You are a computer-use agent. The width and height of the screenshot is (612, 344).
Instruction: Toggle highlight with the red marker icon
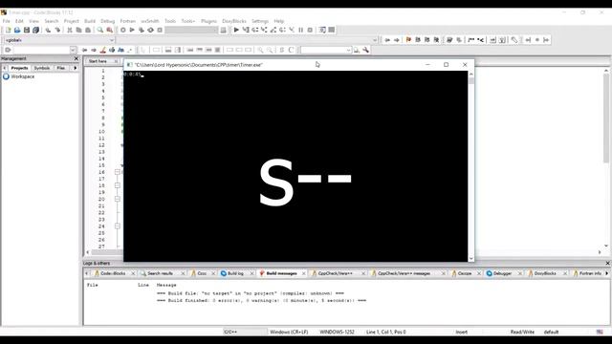103,50
